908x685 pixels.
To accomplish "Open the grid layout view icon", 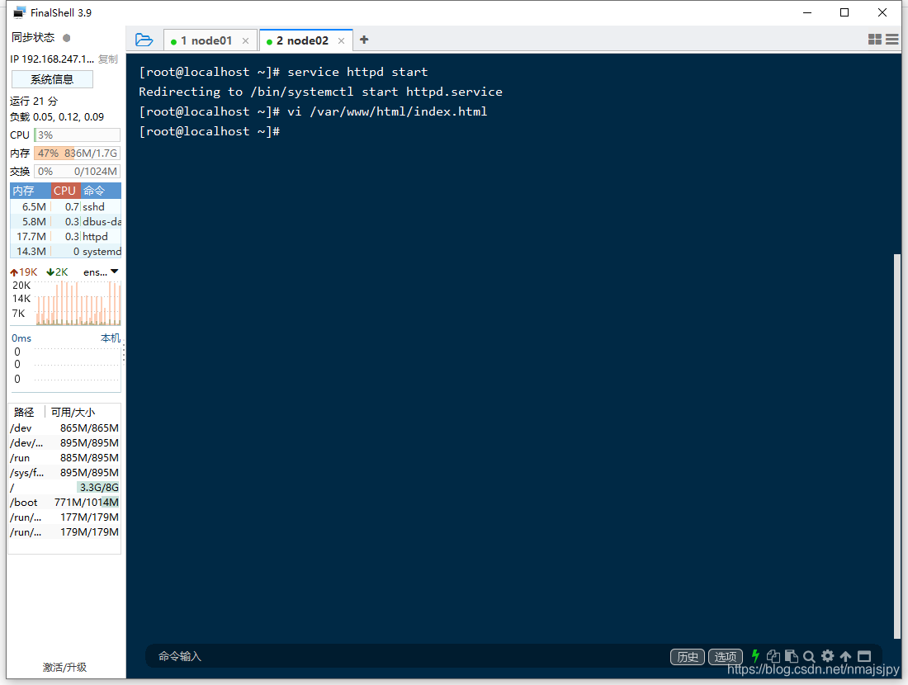I will click(x=874, y=40).
